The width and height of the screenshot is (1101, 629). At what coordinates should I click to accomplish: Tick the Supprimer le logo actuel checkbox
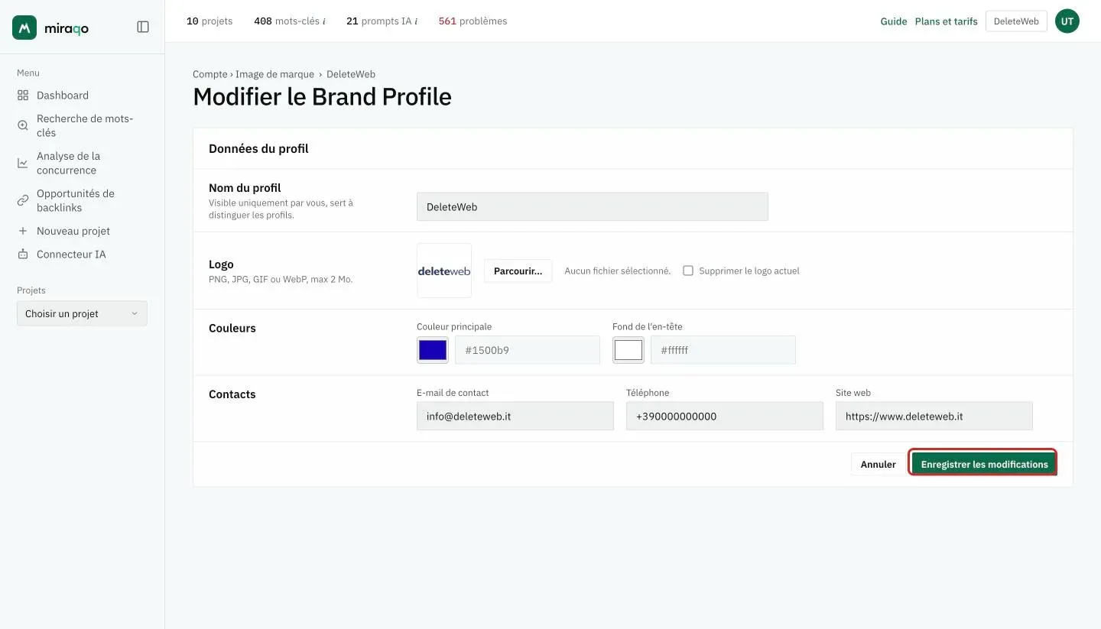(x=688, y=271)
